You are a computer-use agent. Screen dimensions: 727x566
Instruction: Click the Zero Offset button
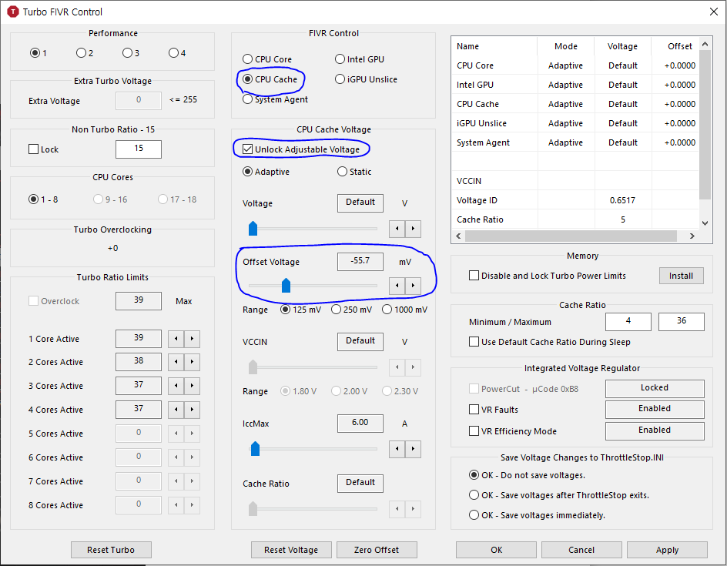(377, 550)
